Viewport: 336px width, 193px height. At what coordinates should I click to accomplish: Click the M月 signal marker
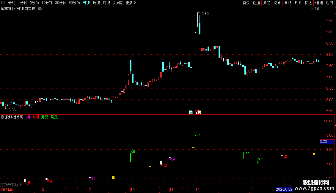tap(172, 159)
